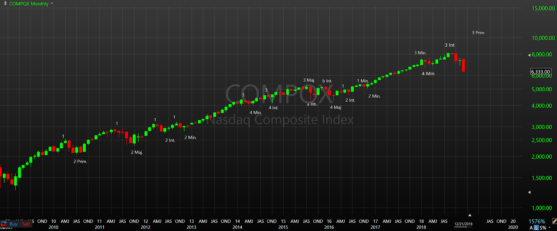Click the 2012 year label on time axis

[x=146, y=227]
